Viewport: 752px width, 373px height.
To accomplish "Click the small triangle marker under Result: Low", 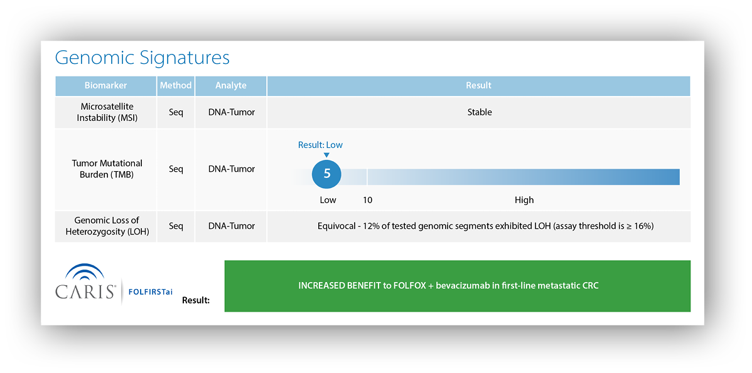I will (x=326, y=155).
